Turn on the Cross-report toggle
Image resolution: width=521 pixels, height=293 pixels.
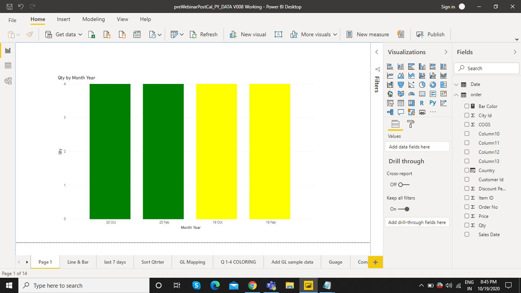pyautogui.click(x=404, y=185)
